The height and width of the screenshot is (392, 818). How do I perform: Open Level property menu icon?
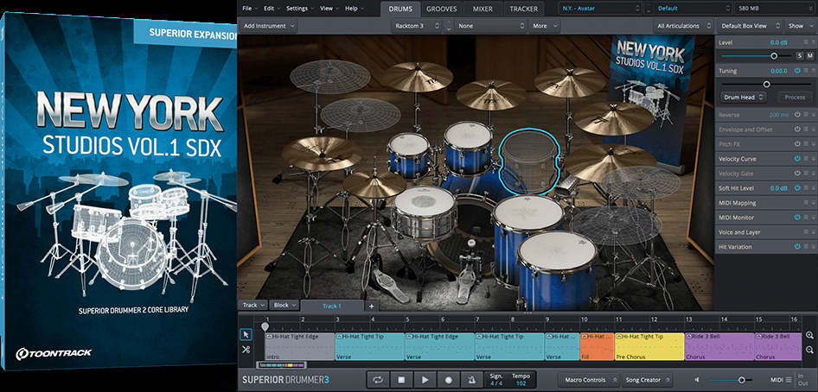coord(806,42)
